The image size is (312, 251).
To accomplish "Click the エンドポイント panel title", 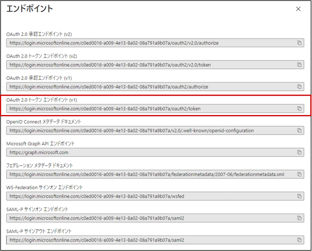I will pos(29,9).
